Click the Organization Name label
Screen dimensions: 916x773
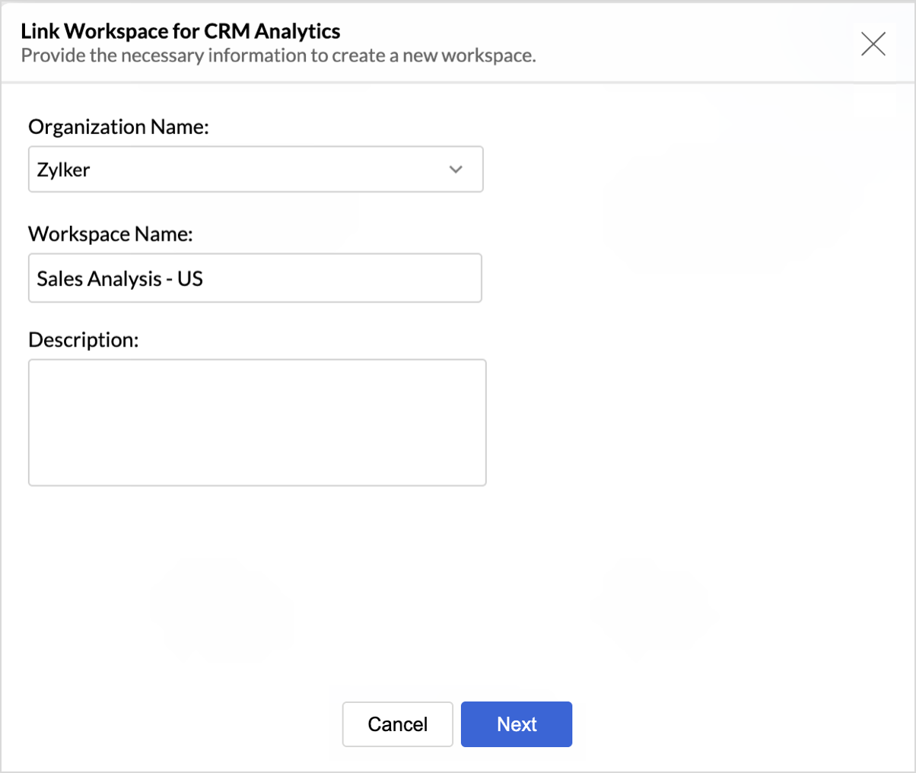pyautogui.click(x=119, y=127)
